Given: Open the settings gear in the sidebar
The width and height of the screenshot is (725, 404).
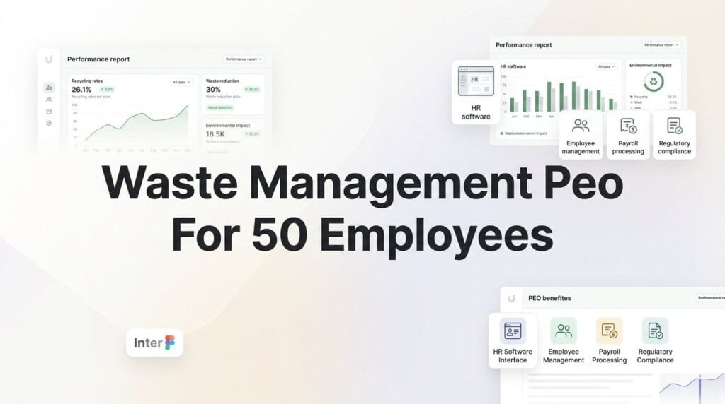Looking at the screenshot, I should (49, 124).
